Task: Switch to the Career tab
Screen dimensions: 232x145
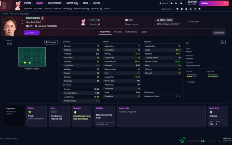Action: (144, 32)
